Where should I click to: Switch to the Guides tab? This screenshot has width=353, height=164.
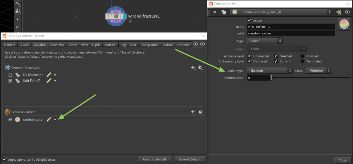pyautogui.click(x=25, y=45)
